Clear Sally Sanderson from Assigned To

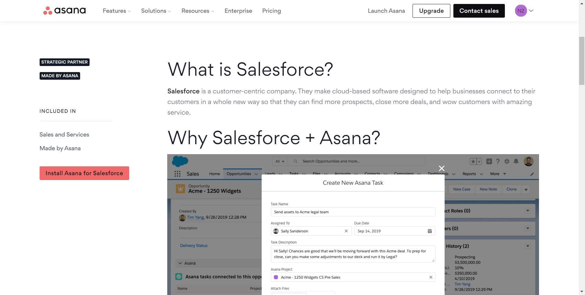346,231
